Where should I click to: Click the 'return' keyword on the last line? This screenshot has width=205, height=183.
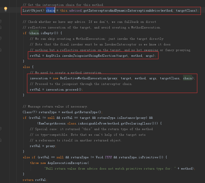[28, 180]
